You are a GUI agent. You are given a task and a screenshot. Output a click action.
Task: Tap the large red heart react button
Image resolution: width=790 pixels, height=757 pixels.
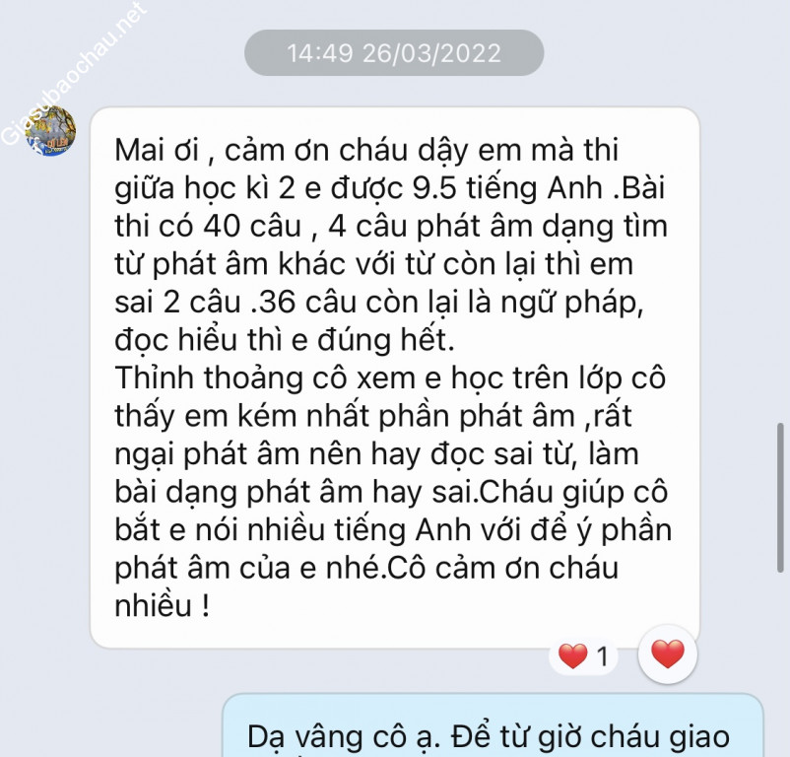[668, 654]
